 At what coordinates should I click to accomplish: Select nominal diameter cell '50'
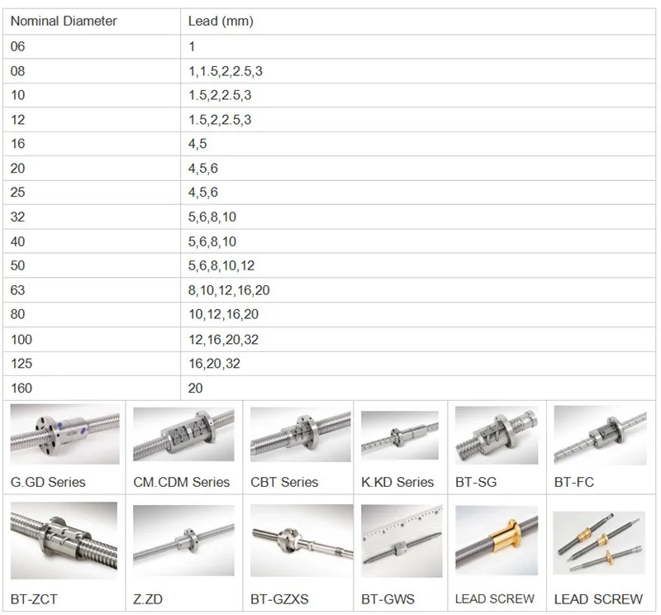coord(92,265)
